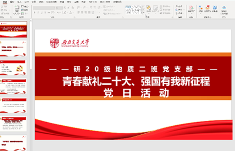The image size is (235, 151).
Task: Click the New Slide icon
Action: [x=17, y=9]
